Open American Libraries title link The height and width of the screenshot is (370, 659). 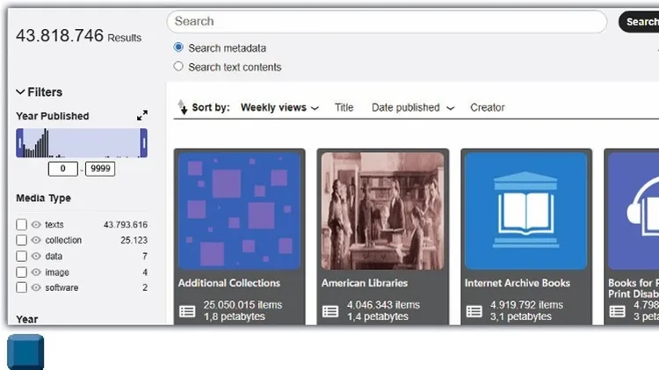365,283
